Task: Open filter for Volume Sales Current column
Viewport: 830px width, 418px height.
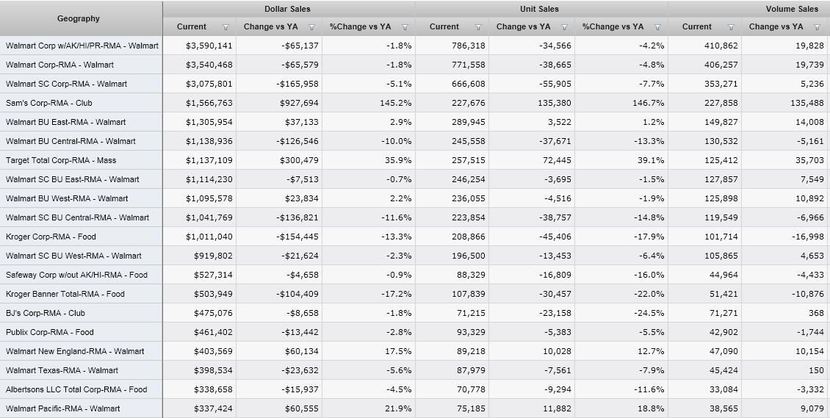Action: pyautogui.click(x=731, y=27)
